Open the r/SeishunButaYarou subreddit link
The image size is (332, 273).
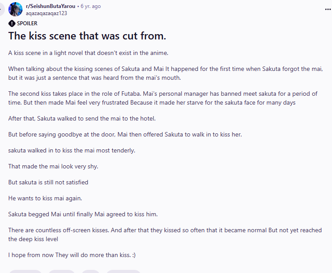click(50, 6)
